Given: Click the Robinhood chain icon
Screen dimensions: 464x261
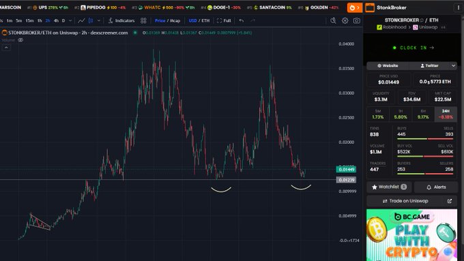Looking at the screenshot, I should point(379,27).
